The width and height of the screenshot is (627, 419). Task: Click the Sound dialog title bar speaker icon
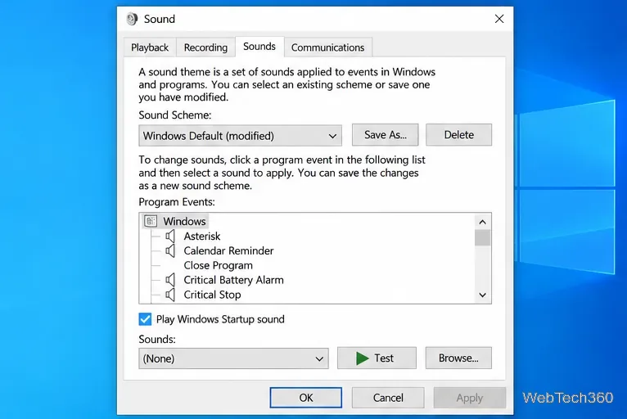[132, 19]
